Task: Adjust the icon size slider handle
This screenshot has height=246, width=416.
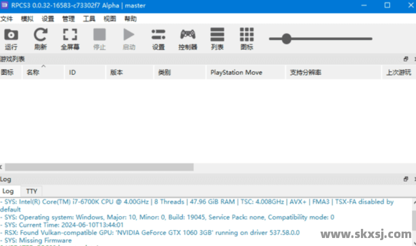Action: 286,38
